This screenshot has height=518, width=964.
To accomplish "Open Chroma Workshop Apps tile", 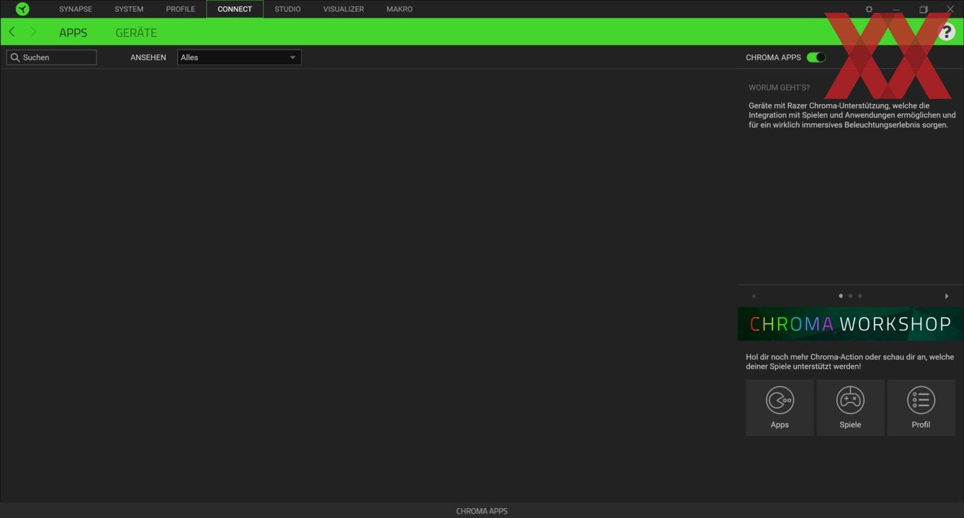I will click(x=780, y=408).
